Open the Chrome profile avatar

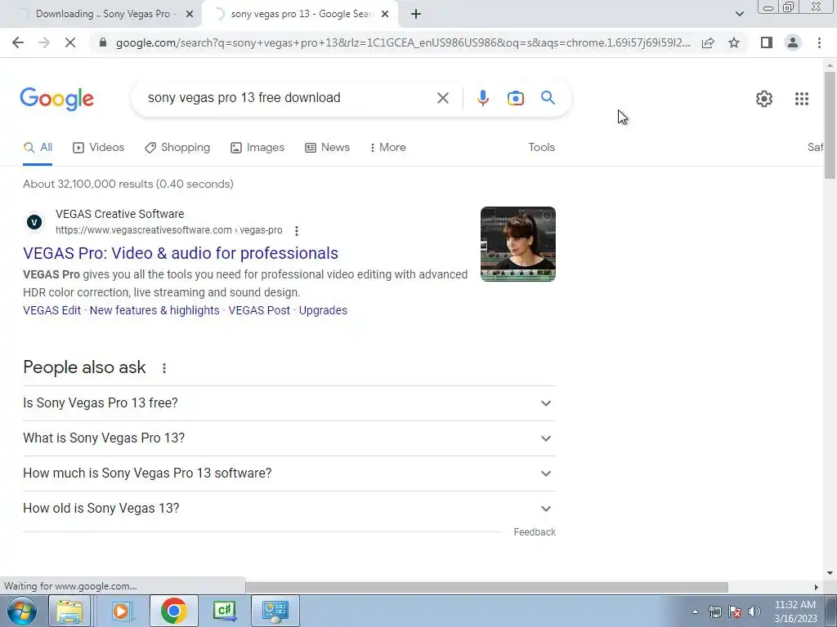click(793, 42)
